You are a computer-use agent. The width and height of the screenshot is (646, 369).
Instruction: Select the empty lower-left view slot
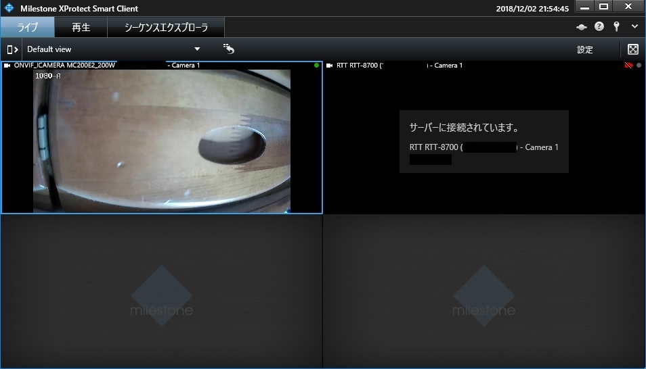(x=161, y=291)
